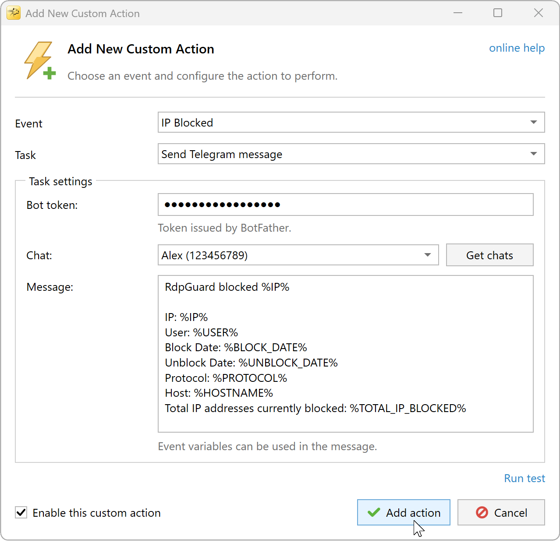Click the "User: %USER%" message line
Viewport: 560px width, 550px height.
pos(201,332)
